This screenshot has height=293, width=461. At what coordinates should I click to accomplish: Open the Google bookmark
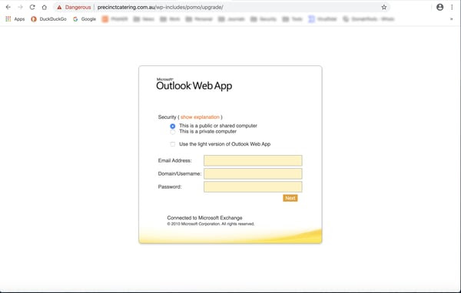click(x=85, y=19)
